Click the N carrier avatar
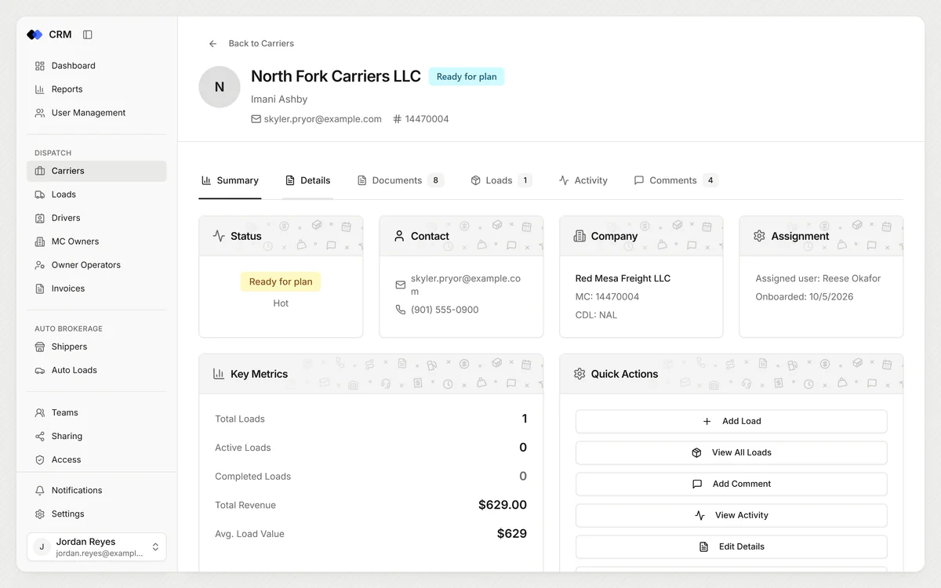Viewport: 941px width, 588px height. 220,87
